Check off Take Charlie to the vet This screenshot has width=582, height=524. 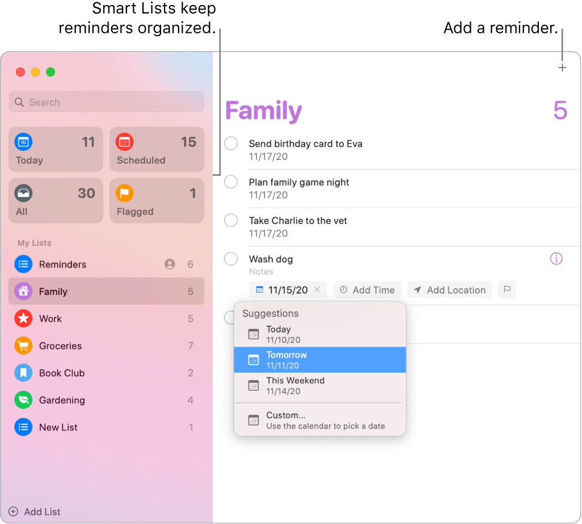(231, 220)
